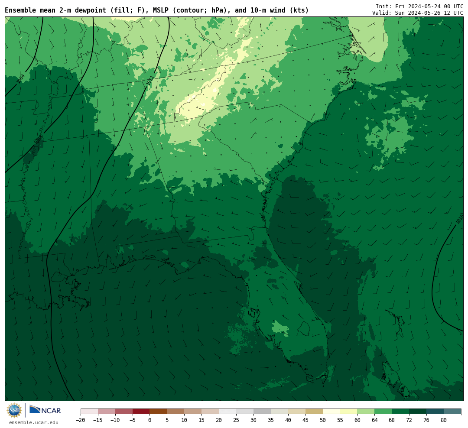Pick the 64 to 68 green swatch

383,412
